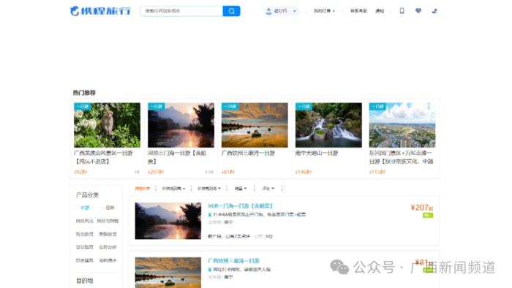
Task: Open the 广西钦州三娘湾一日游 listing title link
Action: (x=233, y=261)
